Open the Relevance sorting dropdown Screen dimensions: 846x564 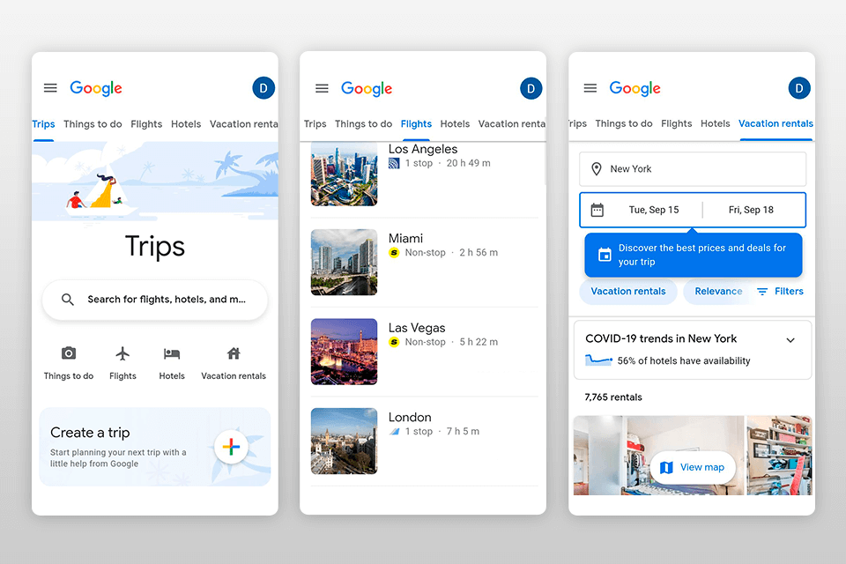point(718,291)
